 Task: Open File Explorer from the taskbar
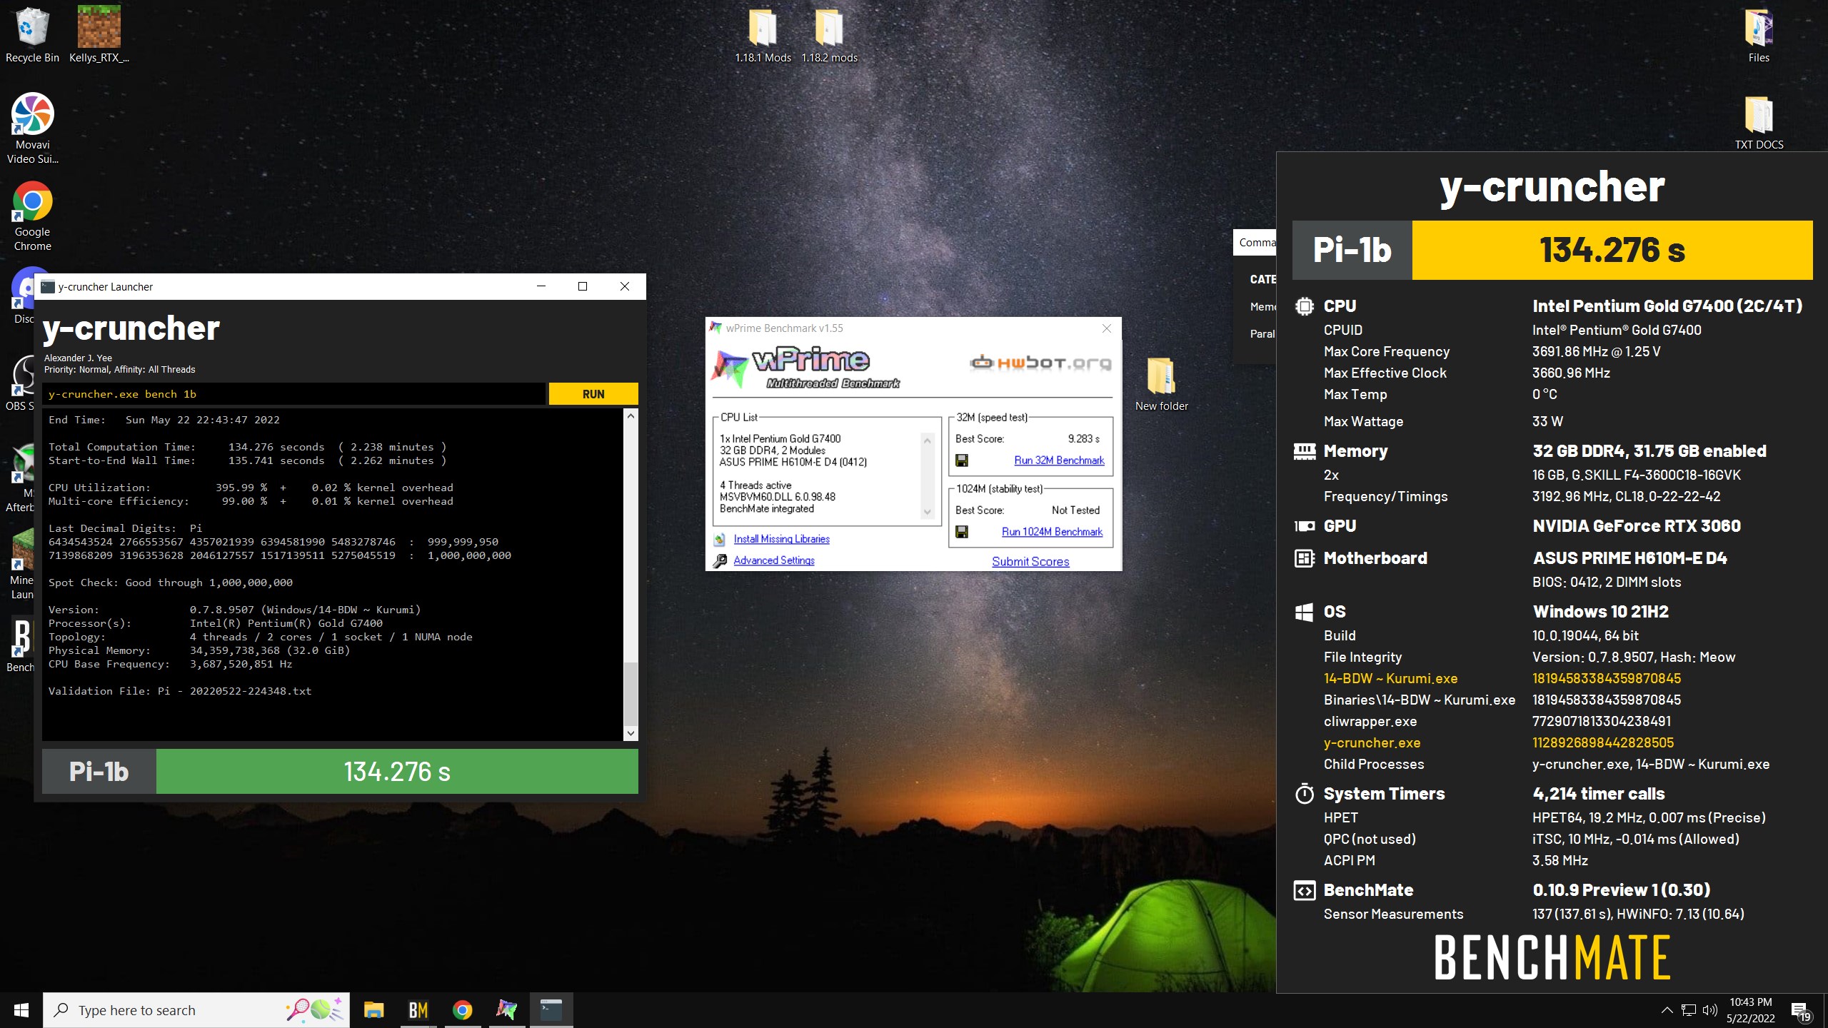click(x=373, y=1010)
